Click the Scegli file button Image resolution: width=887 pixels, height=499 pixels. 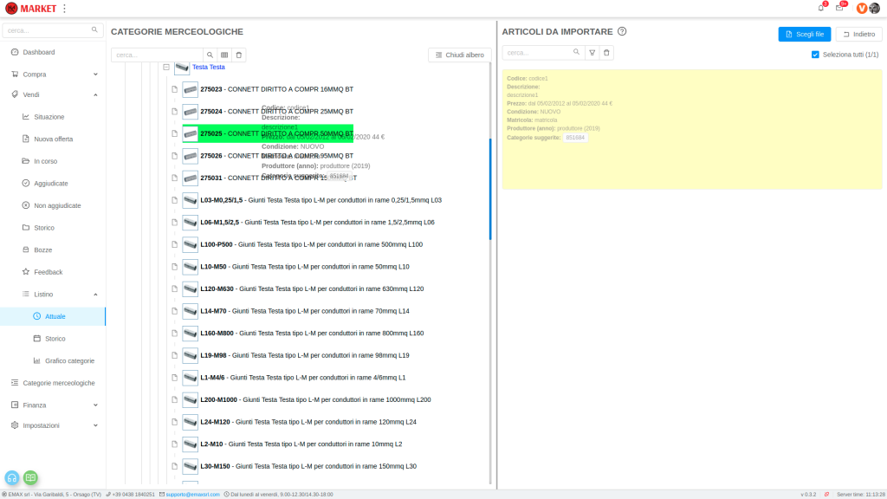coord(804,34)
